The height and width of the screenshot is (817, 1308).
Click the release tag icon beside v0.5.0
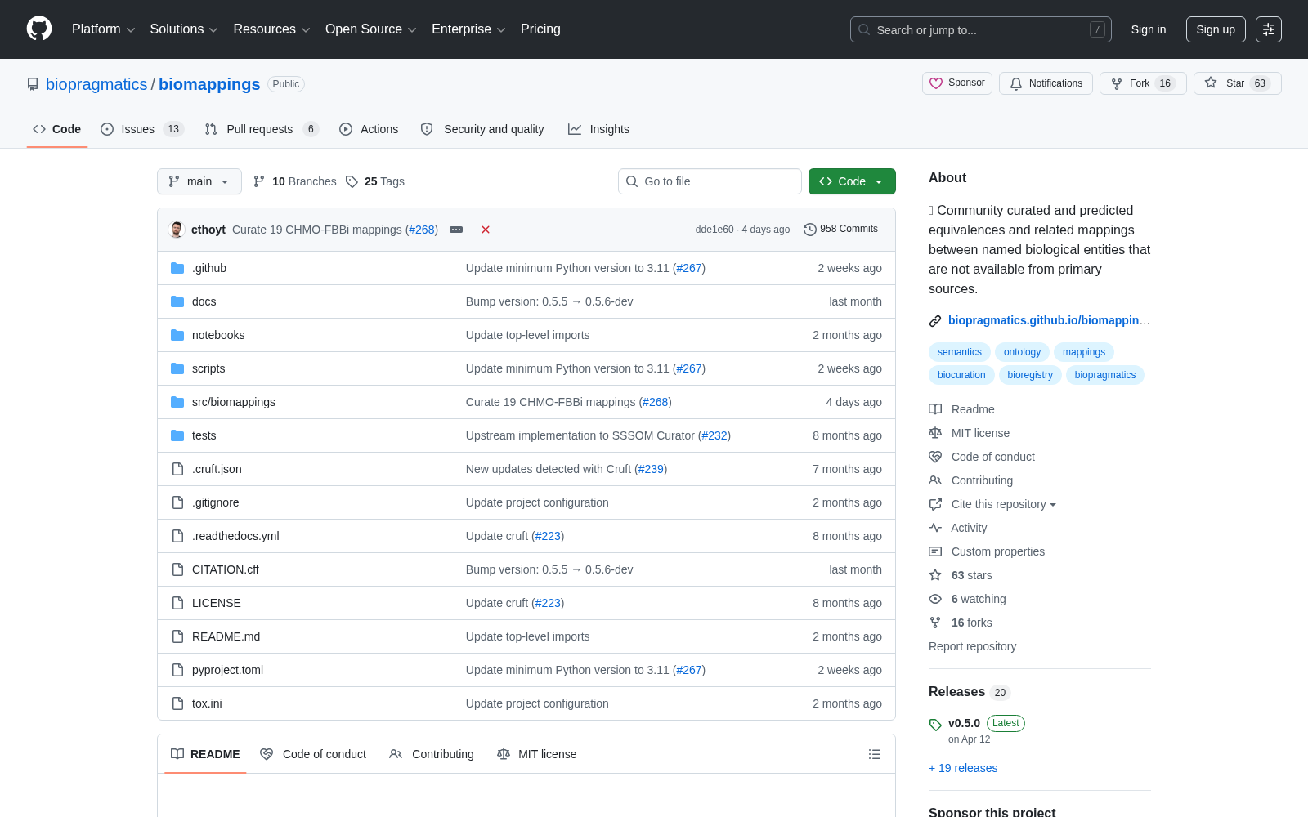(x=935, y=724)
